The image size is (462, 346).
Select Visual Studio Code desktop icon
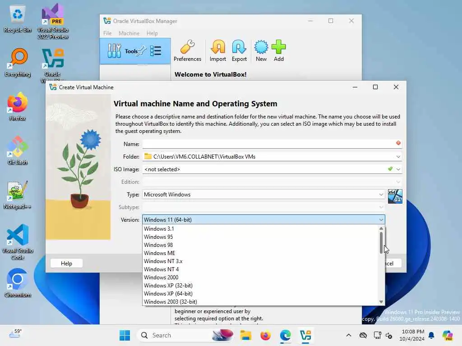coord(18,242)
